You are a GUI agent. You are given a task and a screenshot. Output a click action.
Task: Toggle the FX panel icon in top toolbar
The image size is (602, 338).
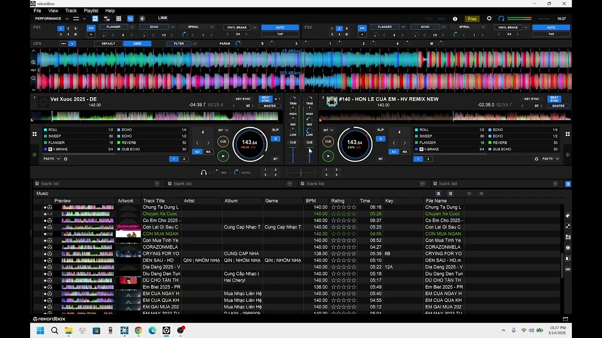(95, 19)
